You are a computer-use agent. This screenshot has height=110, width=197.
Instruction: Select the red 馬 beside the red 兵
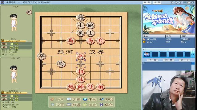[90, 41]
